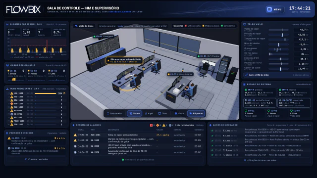This screenshot has height=178, width=317.
Task: Click the Estado do Sistema panel icon
Action: (244, 85)
